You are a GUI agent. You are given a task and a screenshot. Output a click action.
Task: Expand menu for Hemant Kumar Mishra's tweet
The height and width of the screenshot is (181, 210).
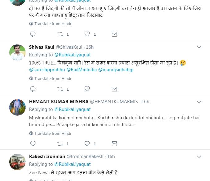click(199, 102)
